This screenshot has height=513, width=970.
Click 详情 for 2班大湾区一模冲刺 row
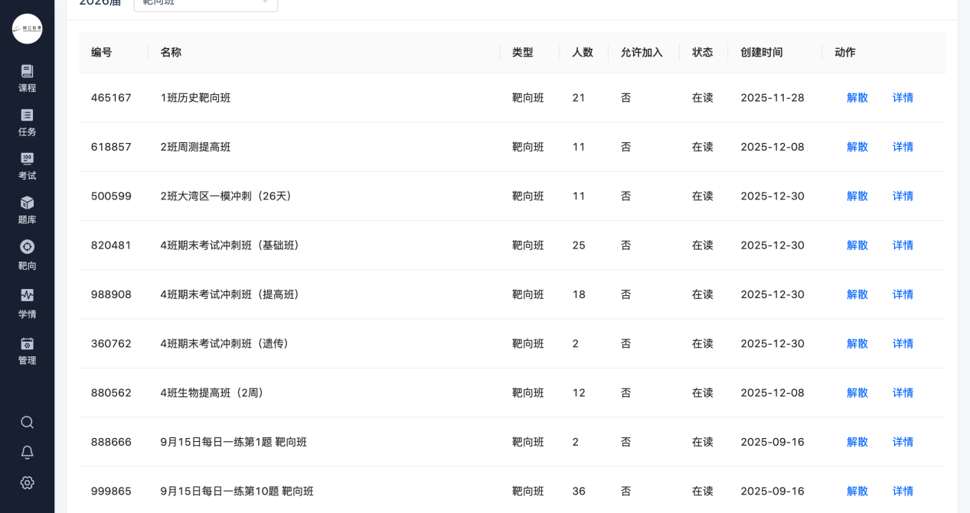903,196
